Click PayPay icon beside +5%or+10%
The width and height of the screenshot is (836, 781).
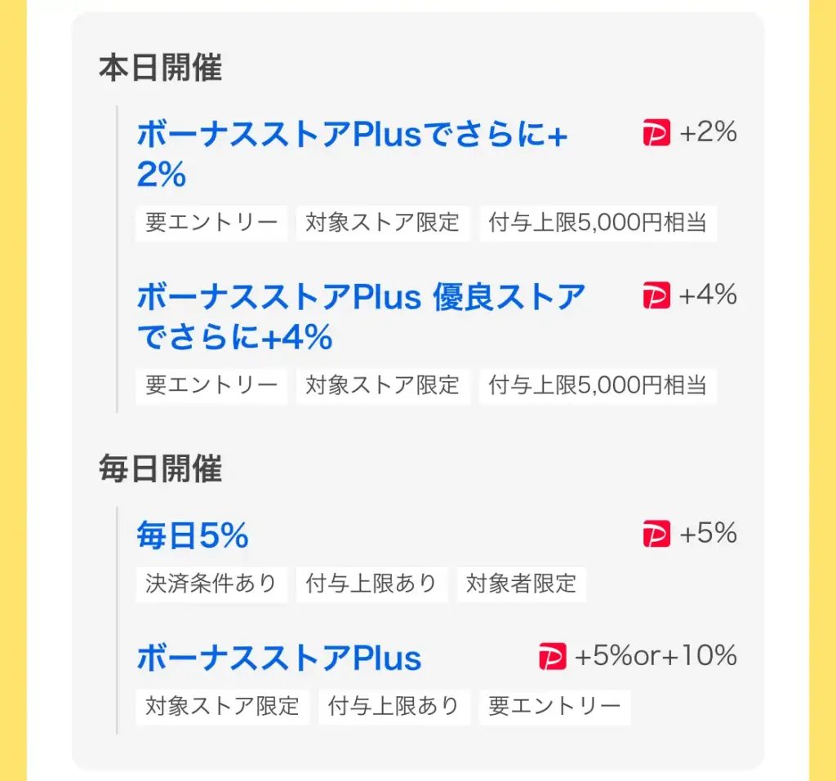(553, 656)
